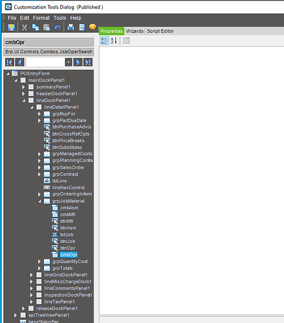Go to previous control navigation button
284x323 pixels.
(x=20, y=62)
